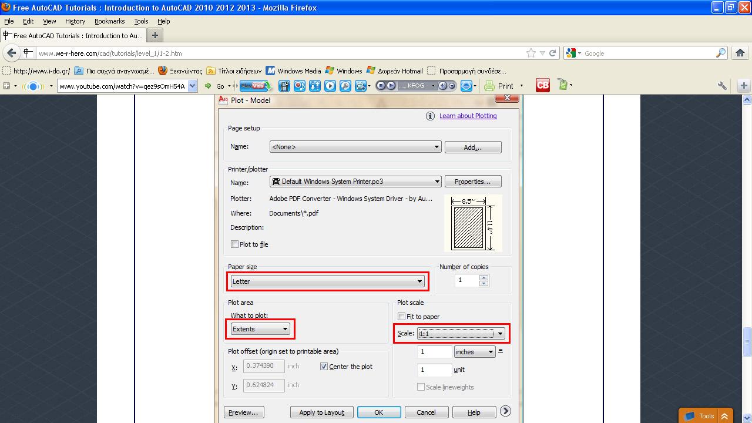Click the film strip toolbar icon
The width and height of the screenshot is (752, 423).
[x=284, y=86]
